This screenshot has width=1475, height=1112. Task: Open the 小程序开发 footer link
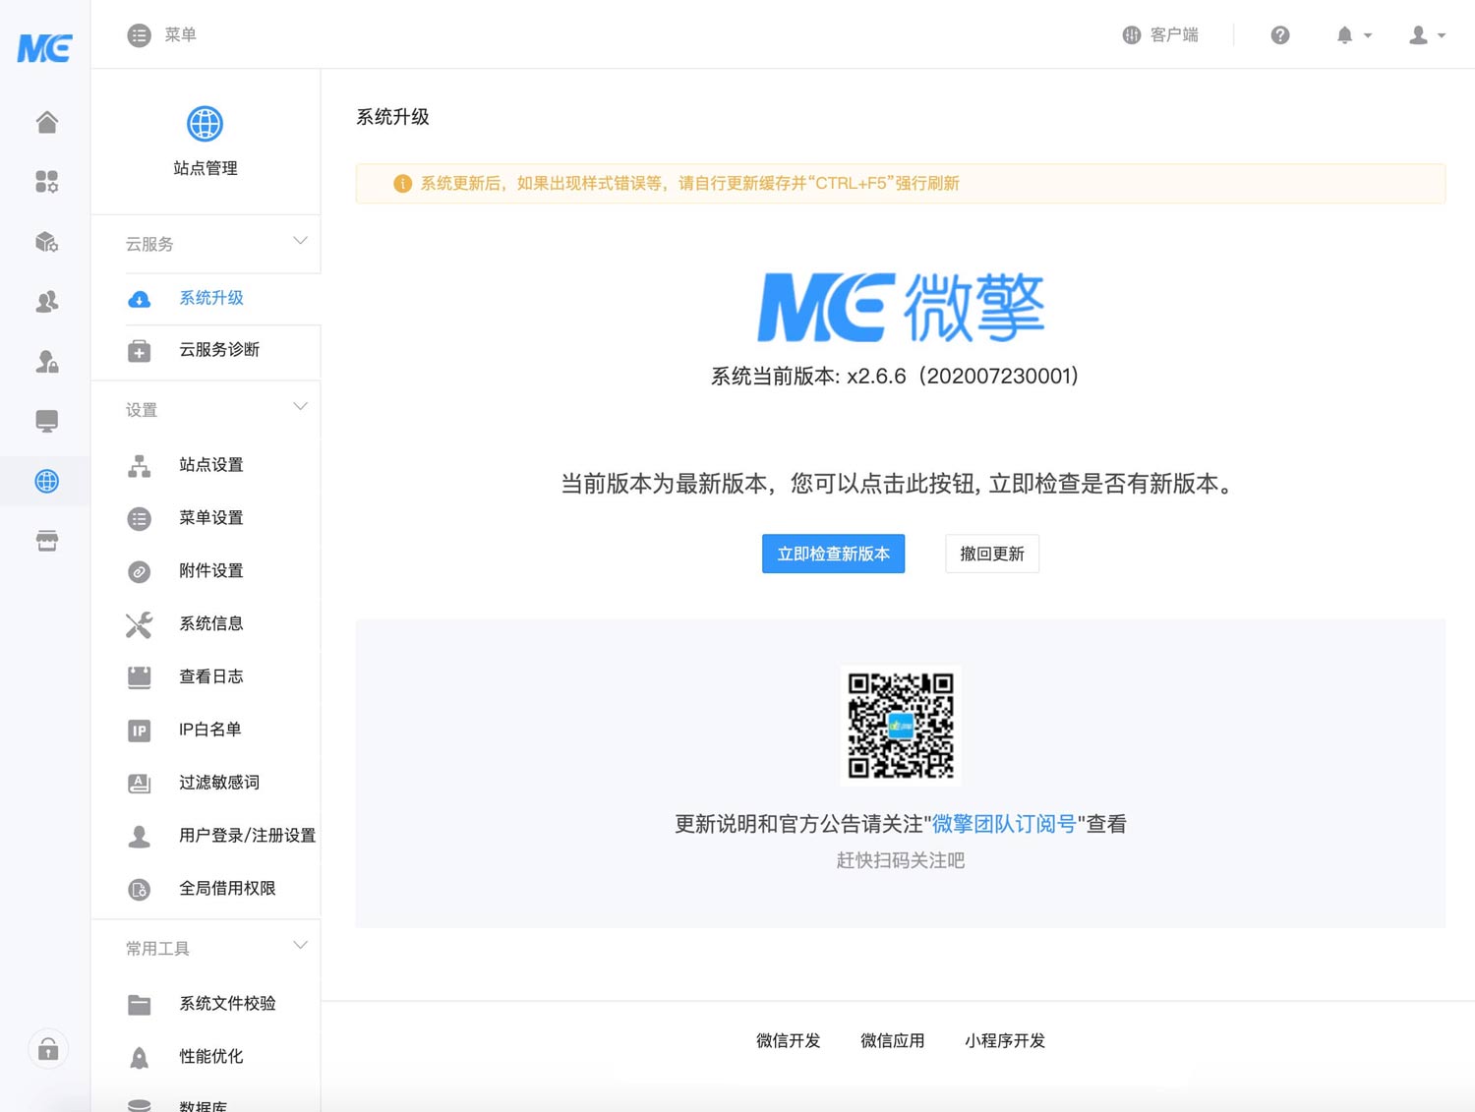[x=1004, y=1040]
